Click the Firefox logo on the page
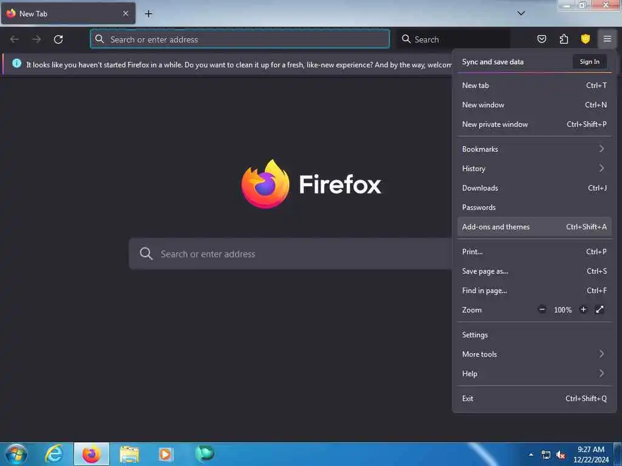Image resolution: width=622 pixels, height=466 pixels. pyautogui.click(x=265, y=184)
